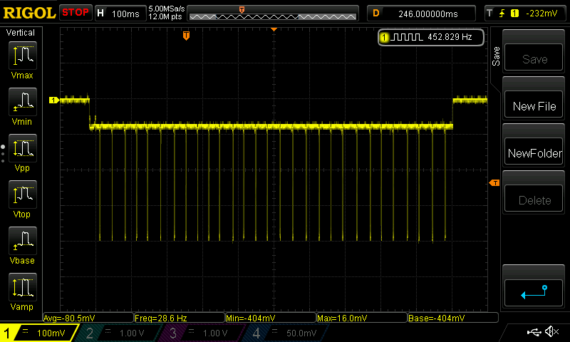Click the orange trigger level marker
The height and width of the screenshot is (342, 570).
(494, 184)
